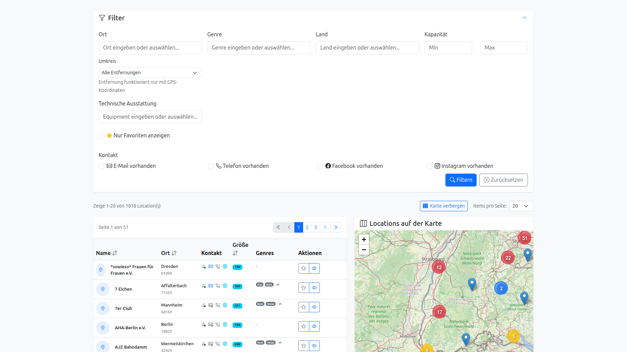Click phone icon in AHA-Berlin e.V. row
The height and width of the screenshot is (352, 627).
[218, 325]
